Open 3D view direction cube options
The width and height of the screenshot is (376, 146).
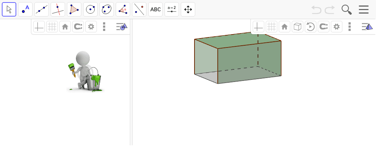click(x=297, y=27)
